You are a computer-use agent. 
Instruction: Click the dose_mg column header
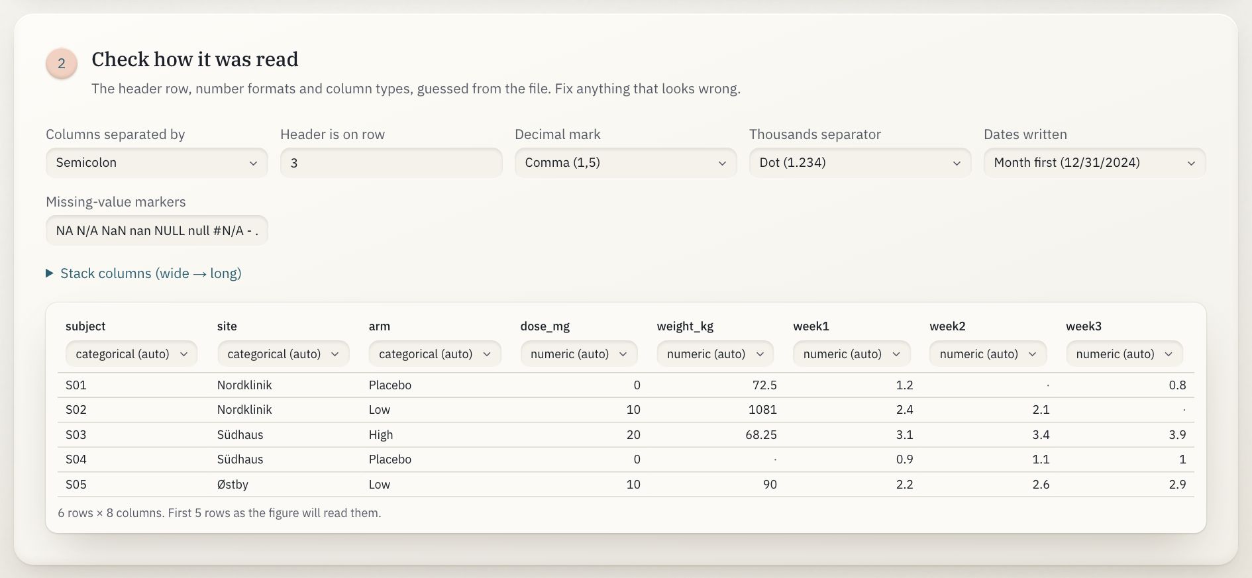[545, 326]
